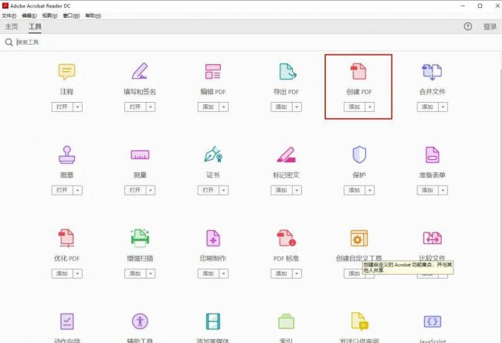Switch to the 工具 tab

35,26
